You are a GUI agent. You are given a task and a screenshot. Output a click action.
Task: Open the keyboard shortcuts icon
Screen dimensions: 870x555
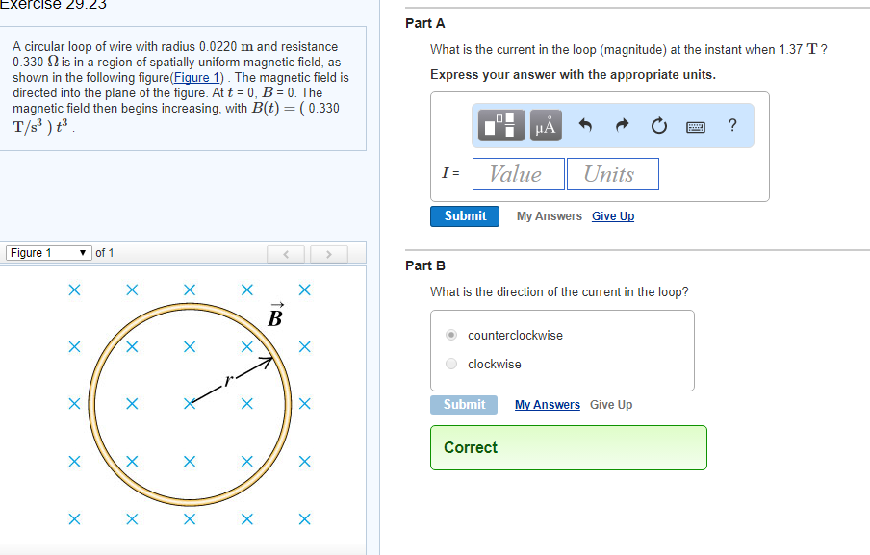(695, 124)
